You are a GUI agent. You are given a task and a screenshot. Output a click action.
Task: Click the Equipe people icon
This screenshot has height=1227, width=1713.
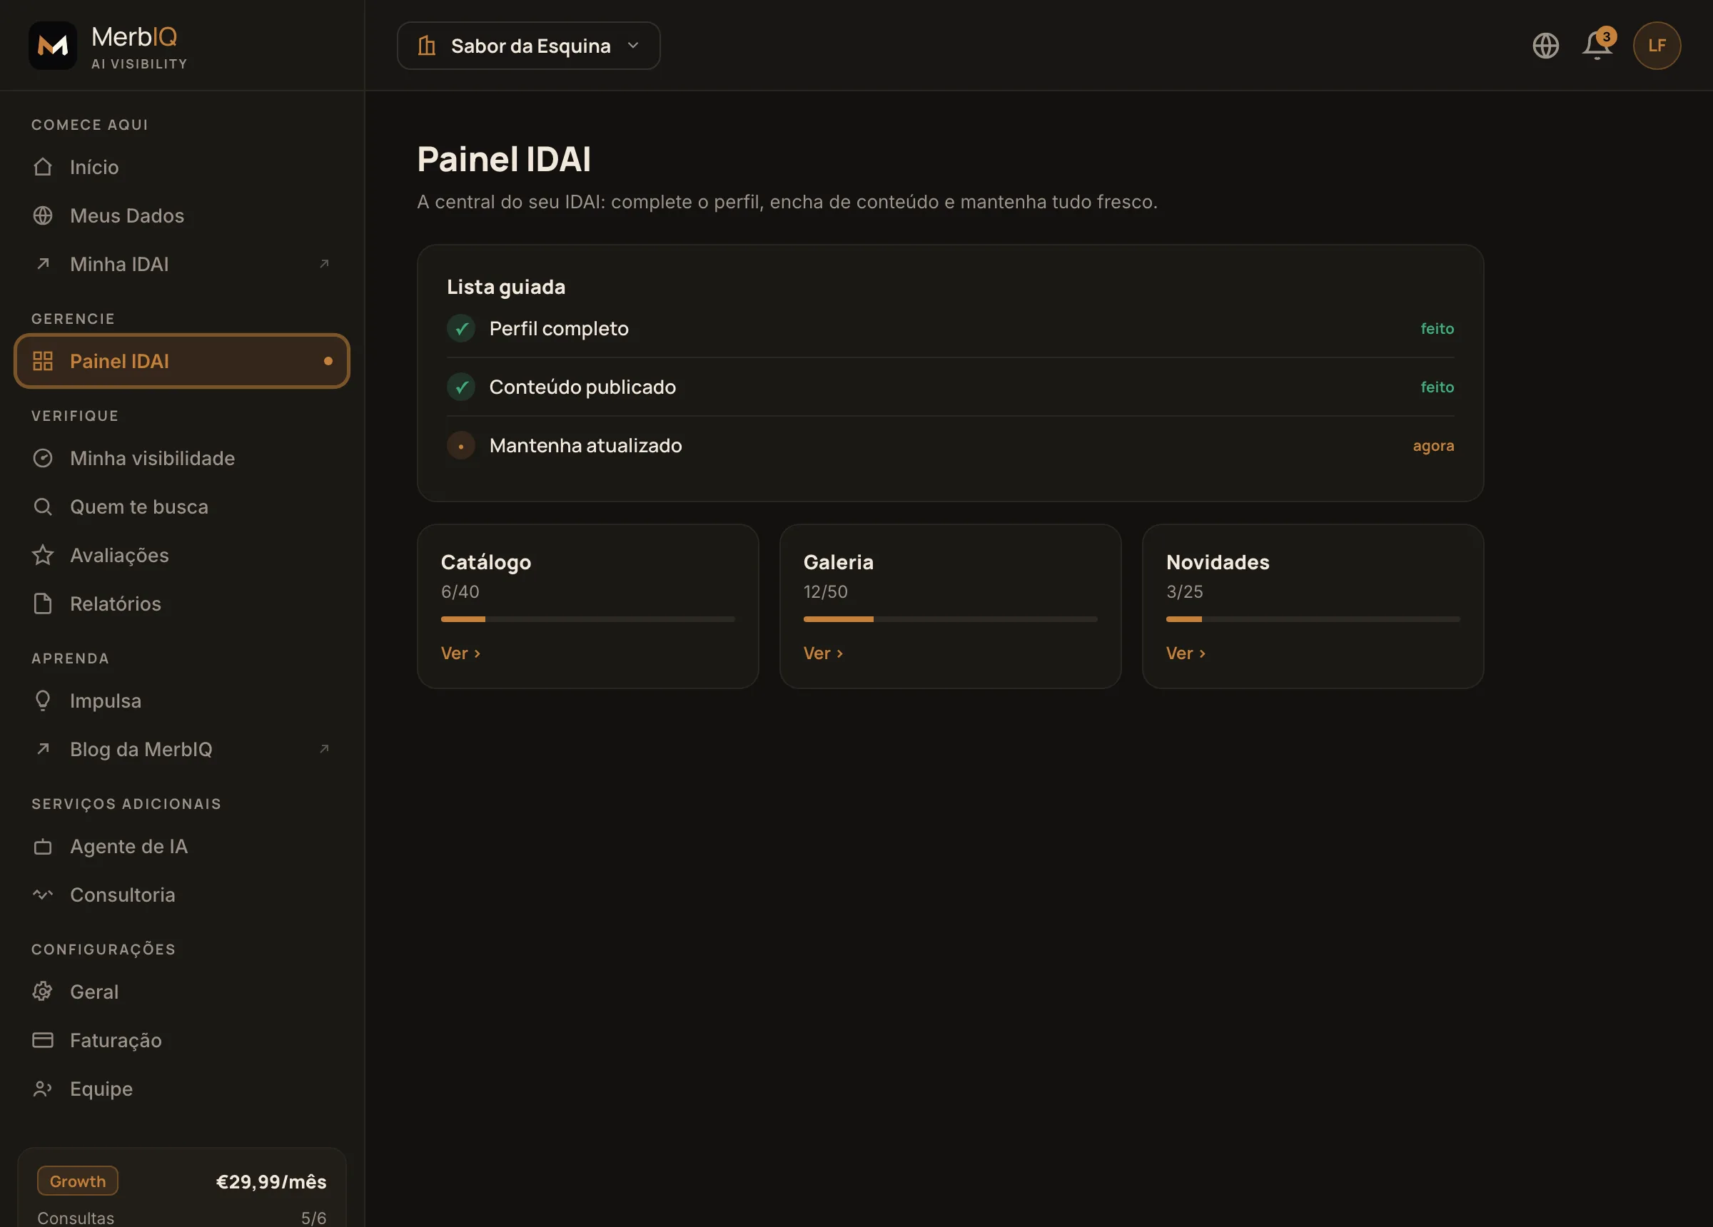[x=43, y=1089]
